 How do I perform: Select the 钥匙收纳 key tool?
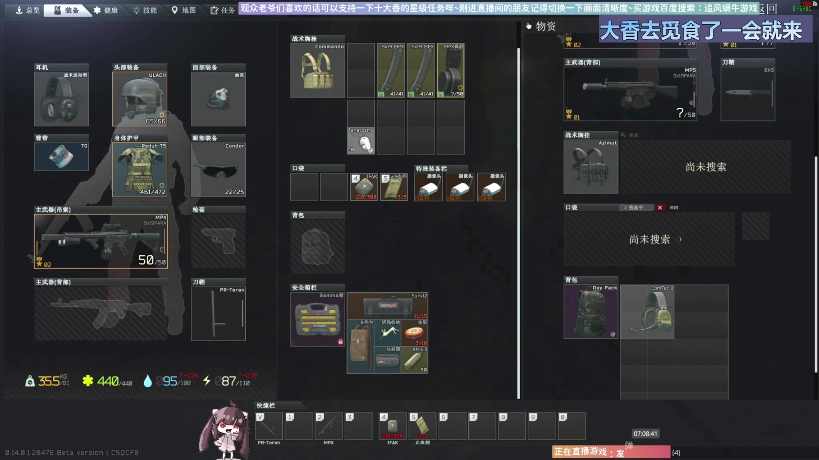tap(387, 333)
